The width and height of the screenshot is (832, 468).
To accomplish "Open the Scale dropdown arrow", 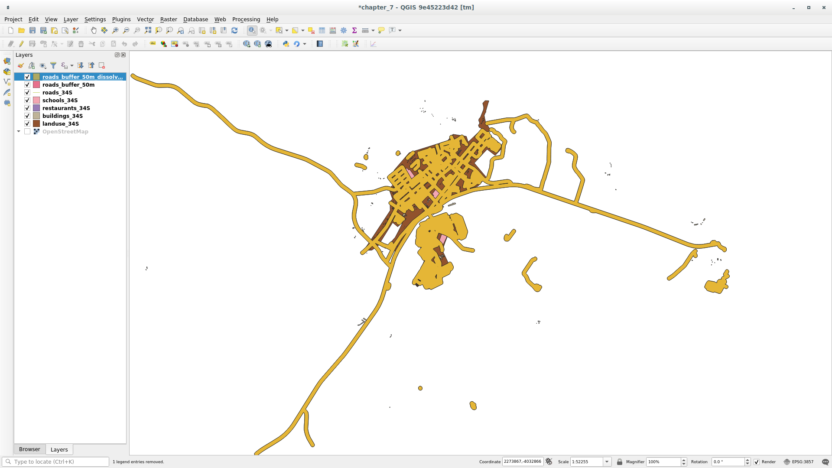I will click(607, 462).
